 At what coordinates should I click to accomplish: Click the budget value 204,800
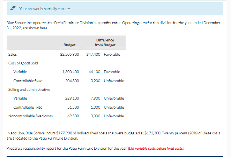click(72, 81)
